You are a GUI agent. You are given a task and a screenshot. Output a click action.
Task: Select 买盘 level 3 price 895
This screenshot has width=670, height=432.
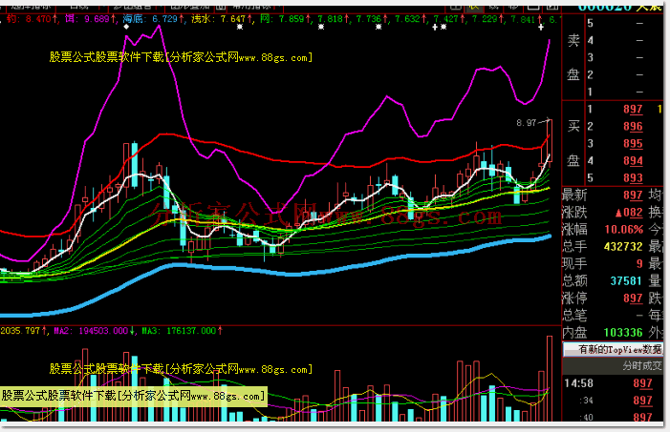coord(633,143)
